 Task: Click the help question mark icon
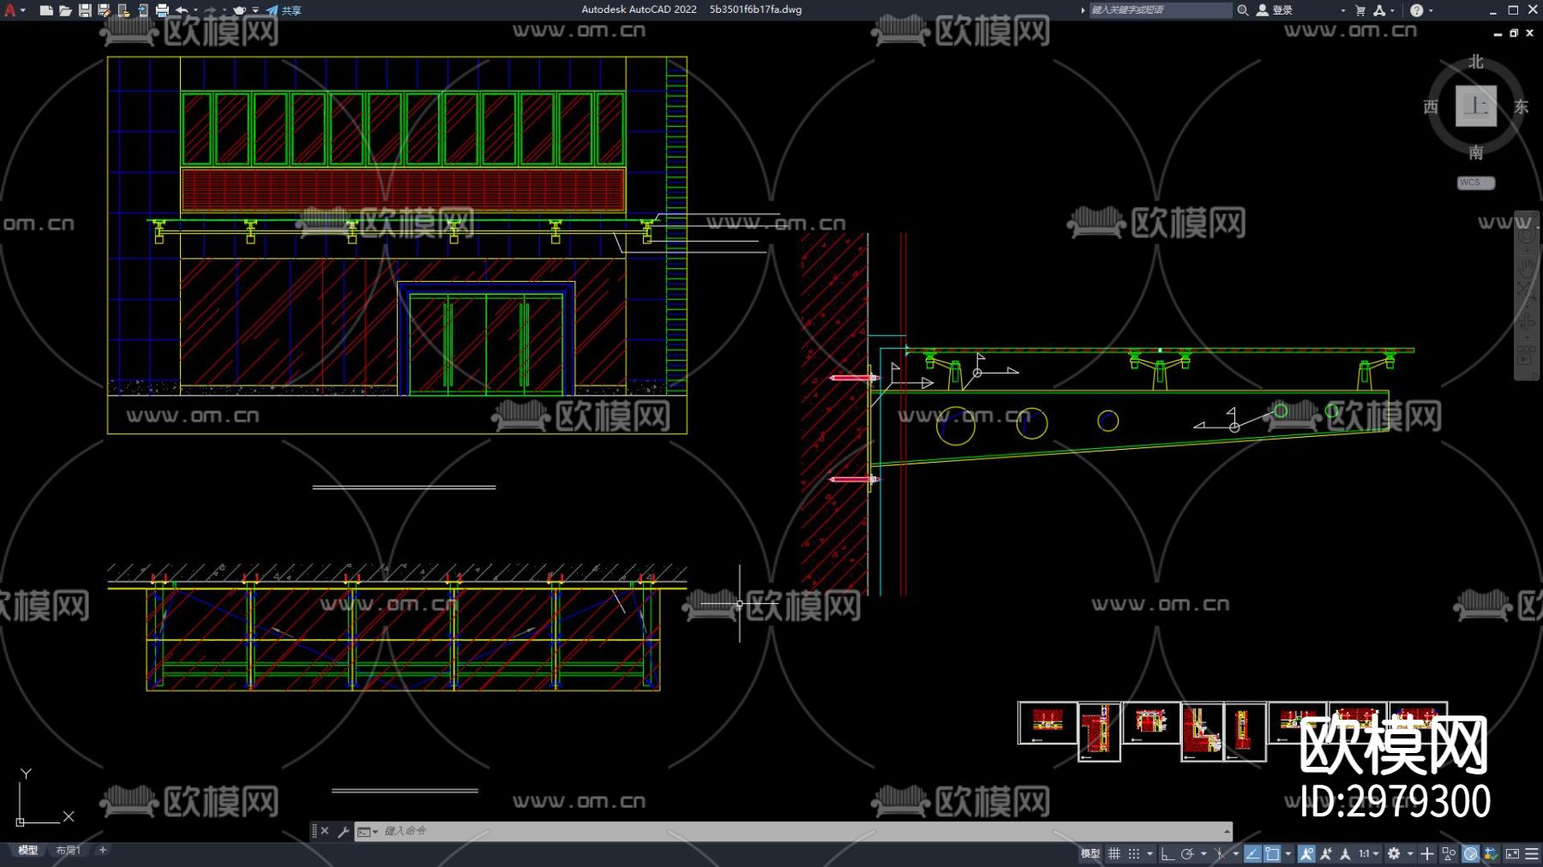(x=1416, y=10)
